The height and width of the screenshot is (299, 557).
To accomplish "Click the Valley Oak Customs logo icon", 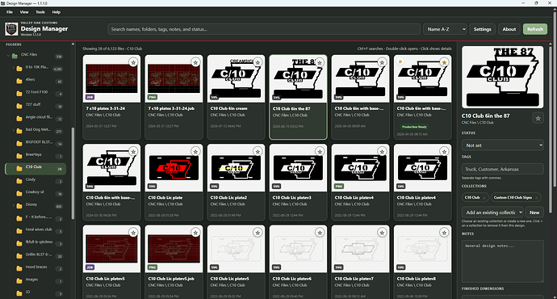I will point(11,29).
